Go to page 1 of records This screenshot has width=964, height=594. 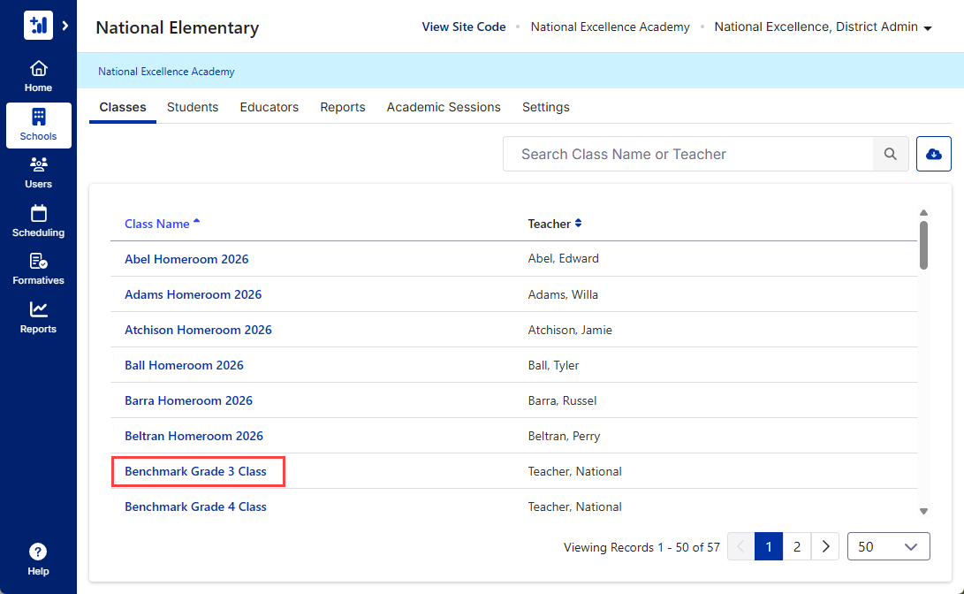[769, 546]
